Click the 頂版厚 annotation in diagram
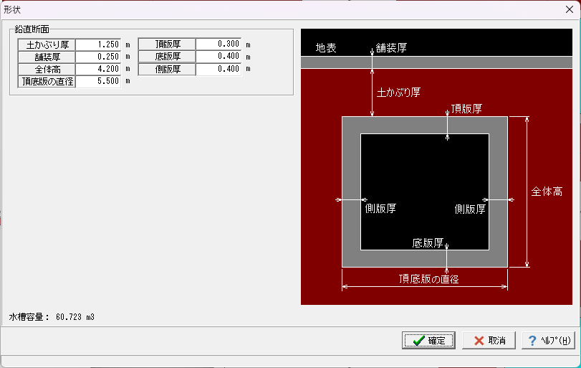 click(466, 109)
